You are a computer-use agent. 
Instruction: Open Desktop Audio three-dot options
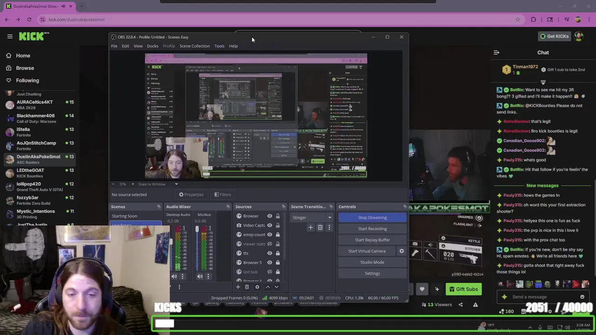[182, 276]
